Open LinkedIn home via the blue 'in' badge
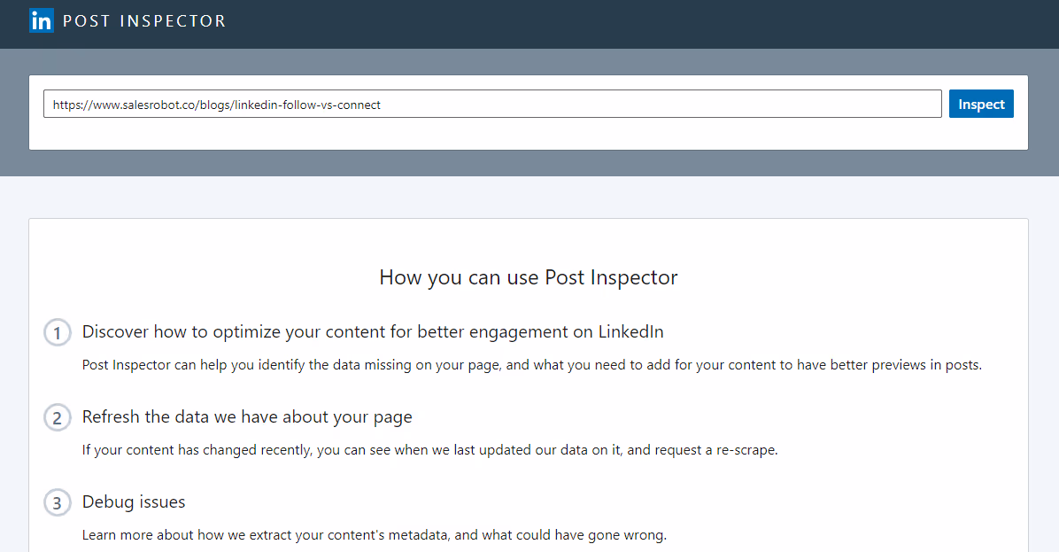This screenshot has height=552, width=1059. (x=41, y=20)
